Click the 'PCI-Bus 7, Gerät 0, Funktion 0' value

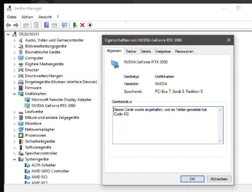click(x=178, y=92)
